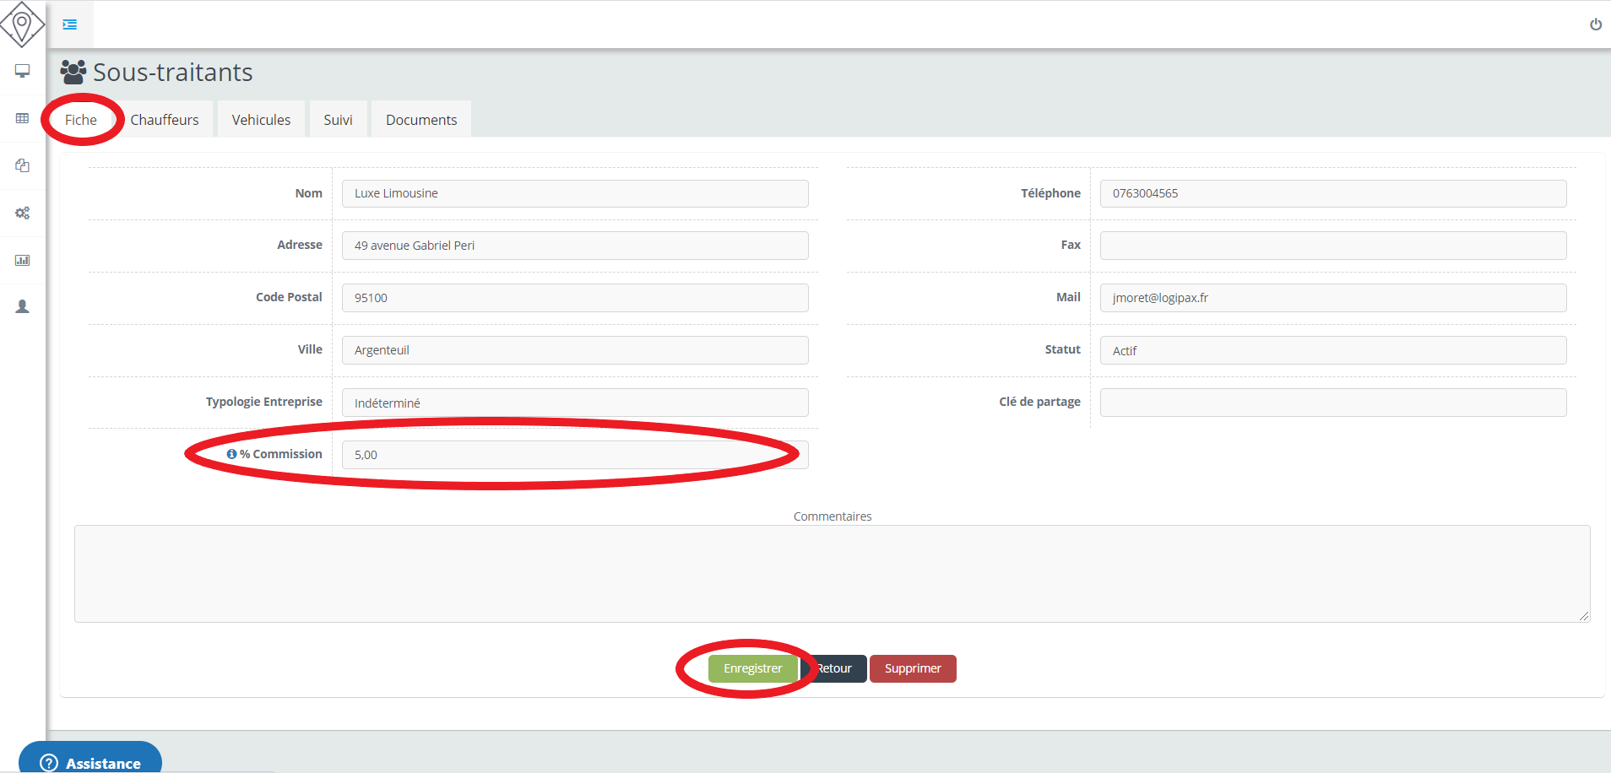Switch to the Chauffeurs tab
The width and height of the screenshot is (1611, 773).
[165, 120]
